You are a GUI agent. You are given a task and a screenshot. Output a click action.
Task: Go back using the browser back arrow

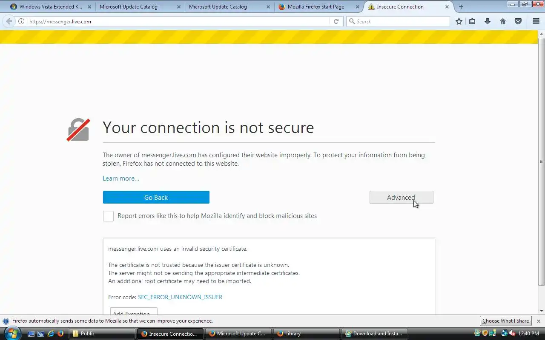point(9,21)
